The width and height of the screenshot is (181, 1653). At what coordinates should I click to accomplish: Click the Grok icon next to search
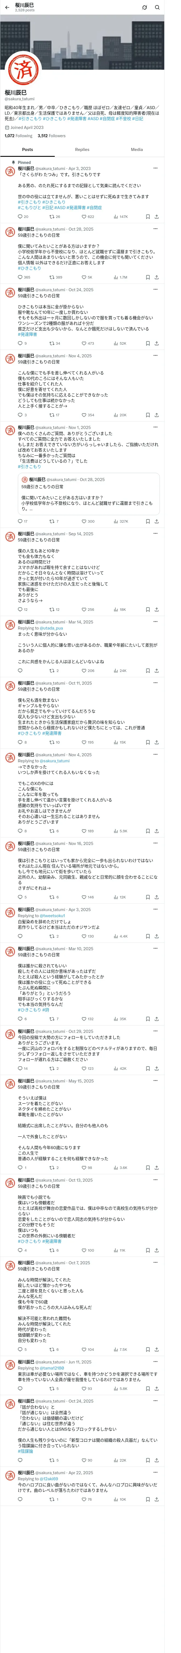pos(145,8)
